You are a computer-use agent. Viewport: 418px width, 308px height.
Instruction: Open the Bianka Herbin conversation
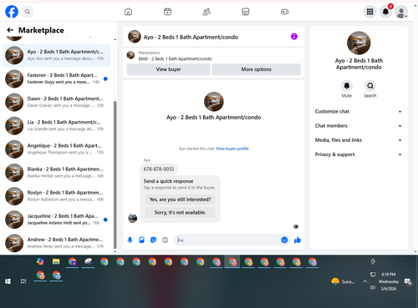point(56,173)
